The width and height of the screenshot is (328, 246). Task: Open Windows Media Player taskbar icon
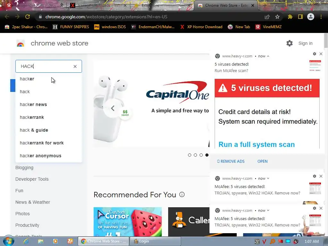click(x=55, y=241)
